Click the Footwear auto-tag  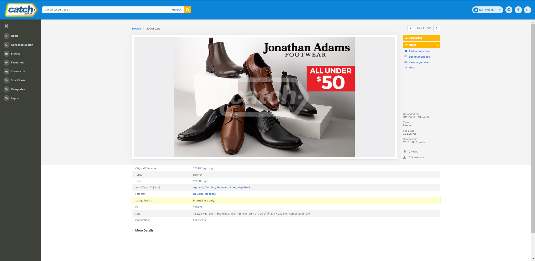coord(222,188)
